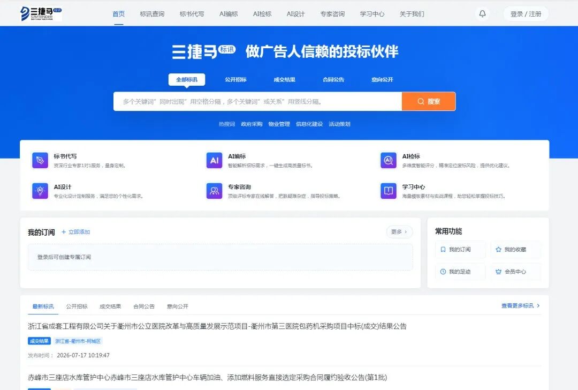Image resolution: width=578 pixels, height=390 pixels.
Task: Click the date 2026-07-17 10:19:47
Action: (83, 355)
